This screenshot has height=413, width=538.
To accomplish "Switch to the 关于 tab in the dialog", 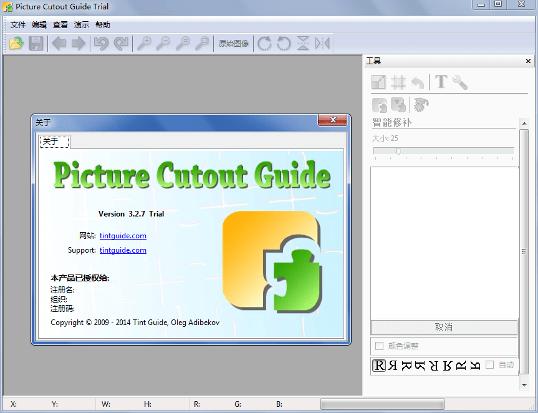I will coord(54,142).
